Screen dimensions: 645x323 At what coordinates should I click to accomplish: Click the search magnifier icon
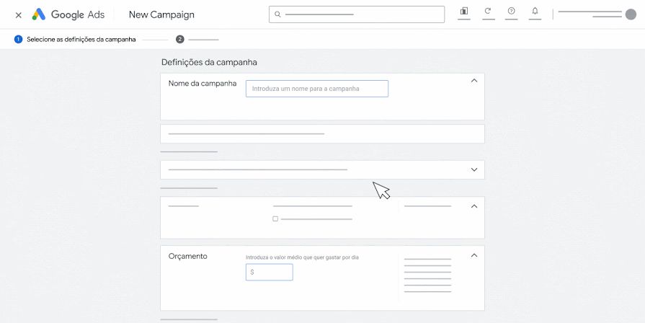tap(277, 14)
